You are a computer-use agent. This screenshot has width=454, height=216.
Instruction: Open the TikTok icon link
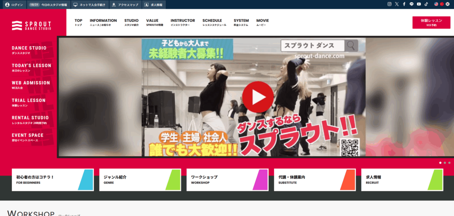point(426,4)
